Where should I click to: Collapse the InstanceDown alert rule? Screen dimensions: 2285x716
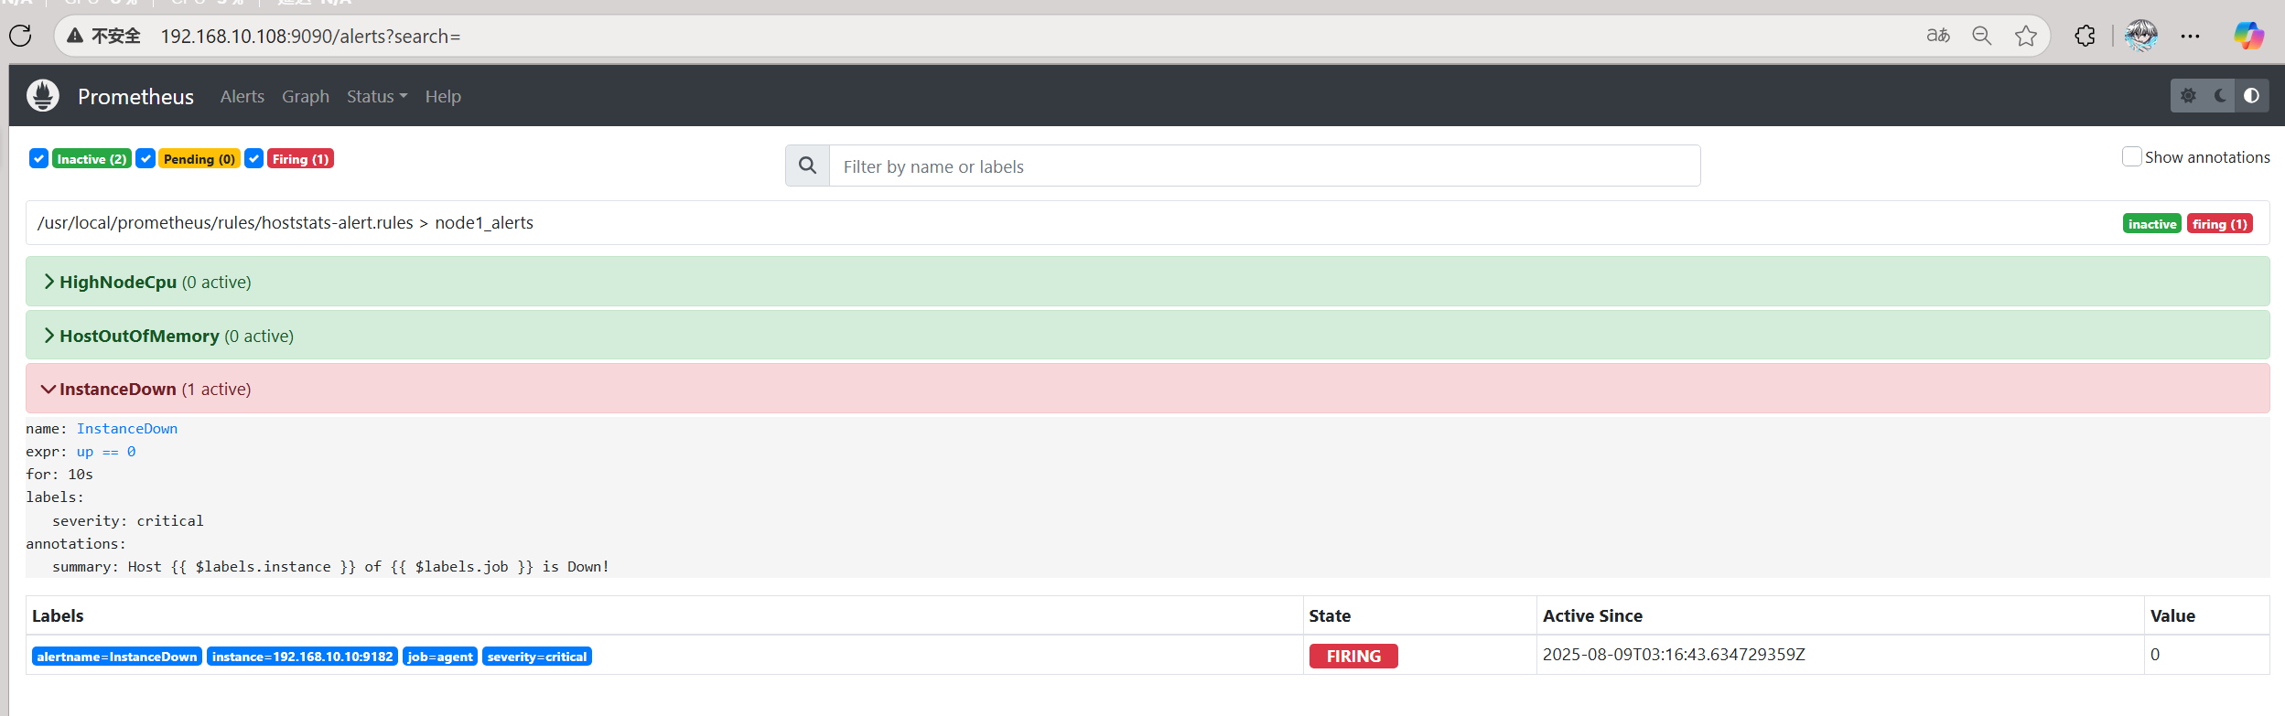1148,389
